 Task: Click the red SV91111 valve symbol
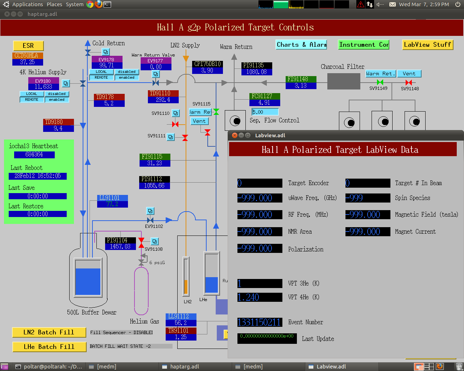click(x=185, y=138)
